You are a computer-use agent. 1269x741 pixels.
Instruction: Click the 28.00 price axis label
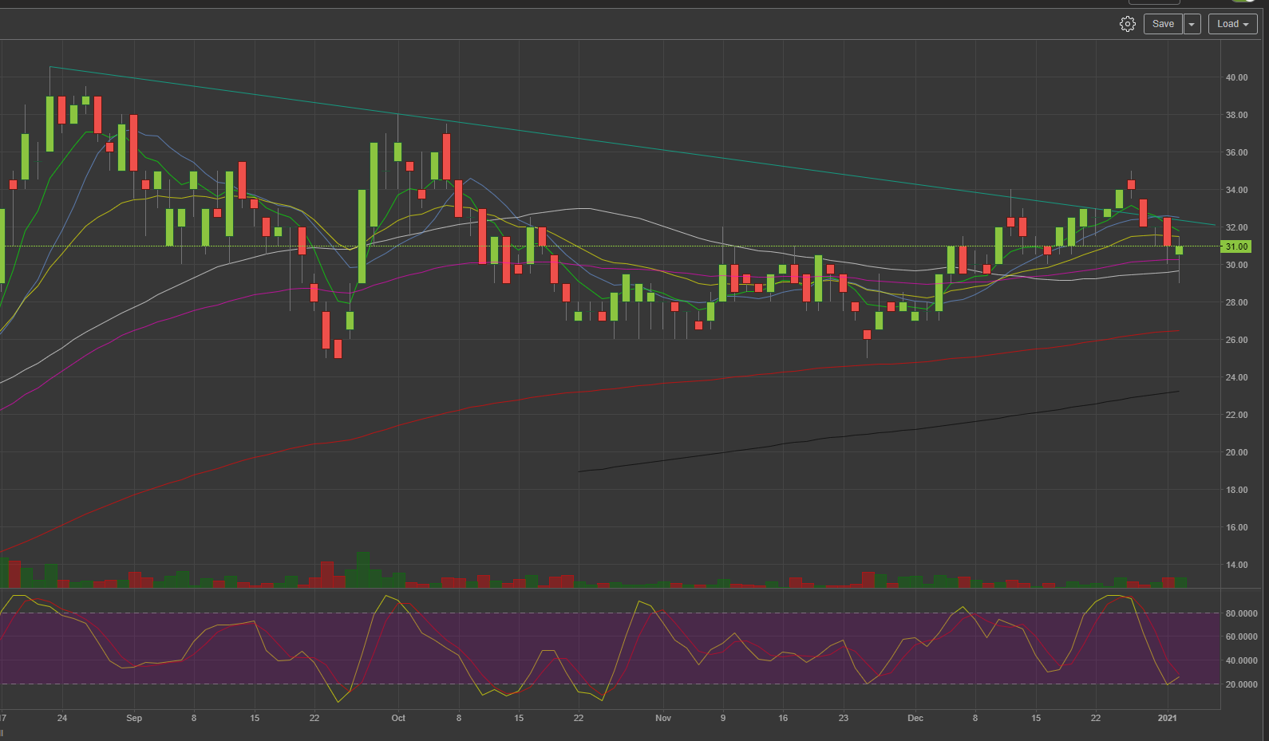coord(1236,302)
